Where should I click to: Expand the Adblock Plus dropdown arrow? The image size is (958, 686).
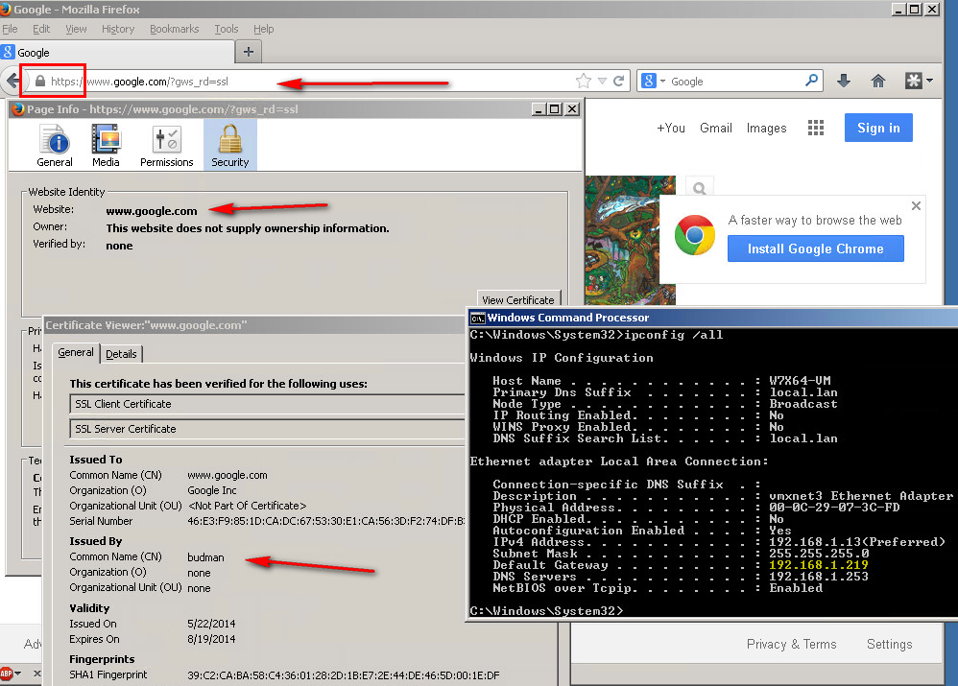(17, 674)
